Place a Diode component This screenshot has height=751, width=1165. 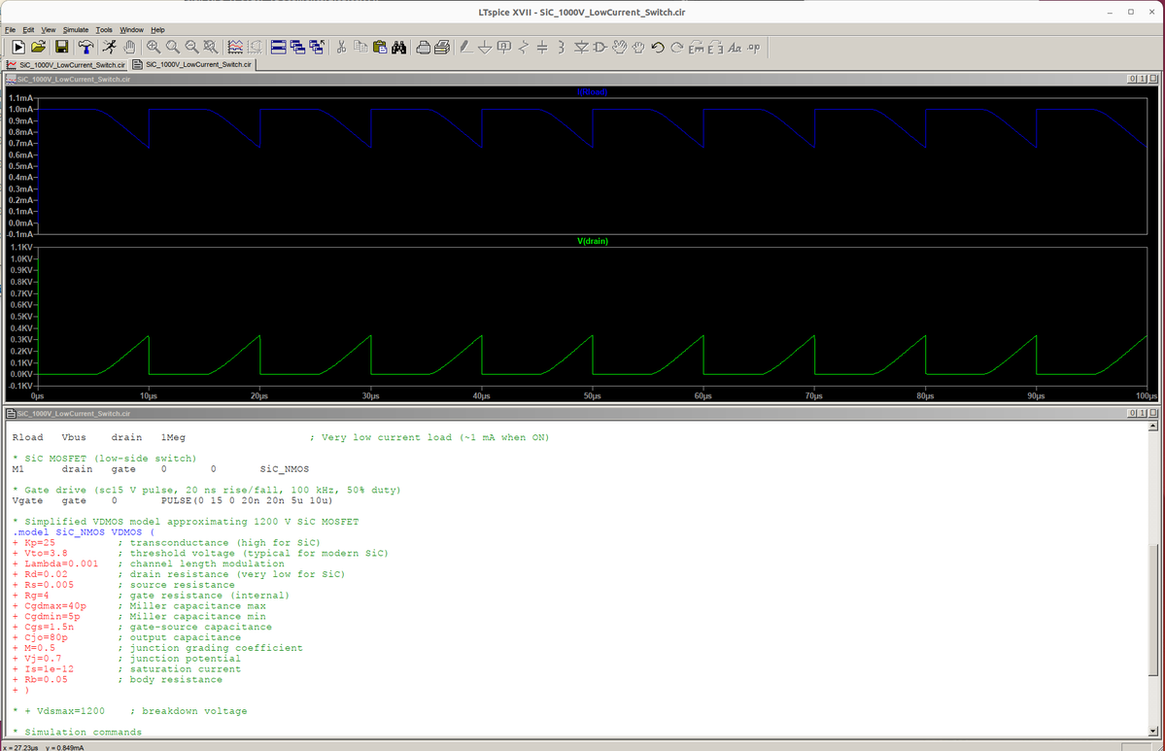pyautogui.click(x=581, y=48)
